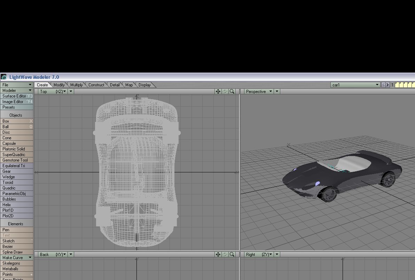Click the zoom magnifier in the Back viewport
415x280 pixels.
coord(232,255)
